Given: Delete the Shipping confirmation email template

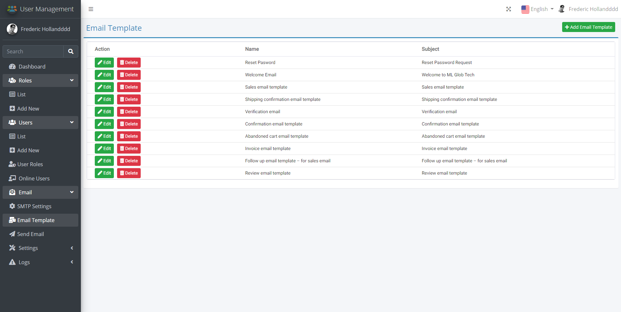Looking at the screenshot, I should coord(129,99).
